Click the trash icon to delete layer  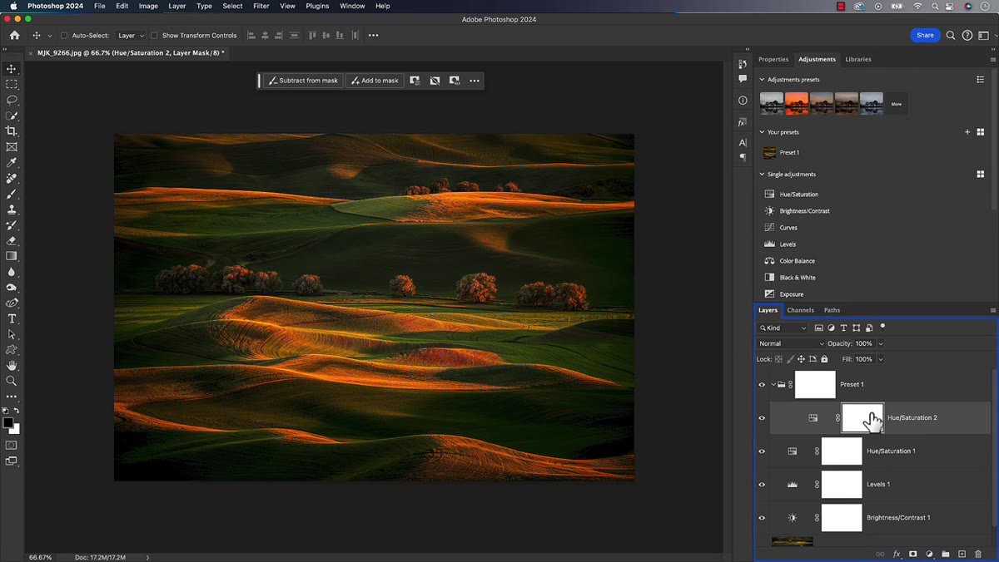pyautogui.click(x=978, y=554)
